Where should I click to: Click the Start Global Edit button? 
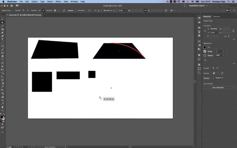[x=218, y=88]
